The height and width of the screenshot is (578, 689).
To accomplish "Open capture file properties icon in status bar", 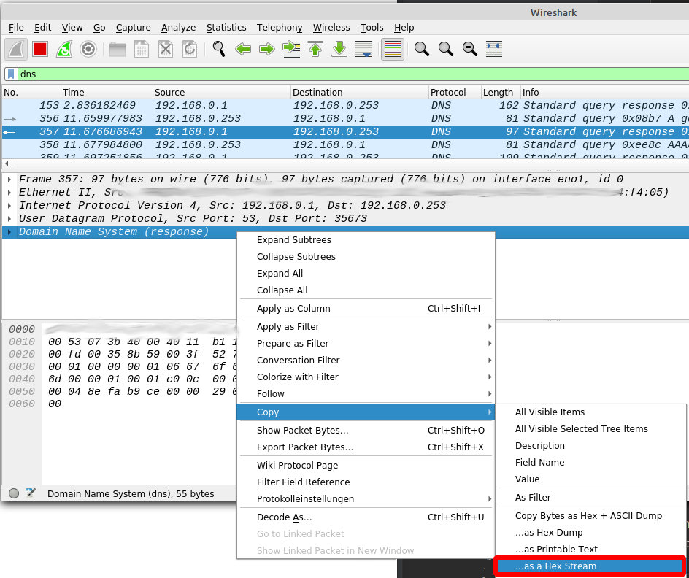I will click(x=31, y=493).
